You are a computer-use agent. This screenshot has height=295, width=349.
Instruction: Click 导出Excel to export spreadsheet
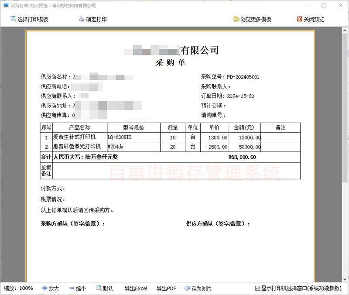click(135, 288)
